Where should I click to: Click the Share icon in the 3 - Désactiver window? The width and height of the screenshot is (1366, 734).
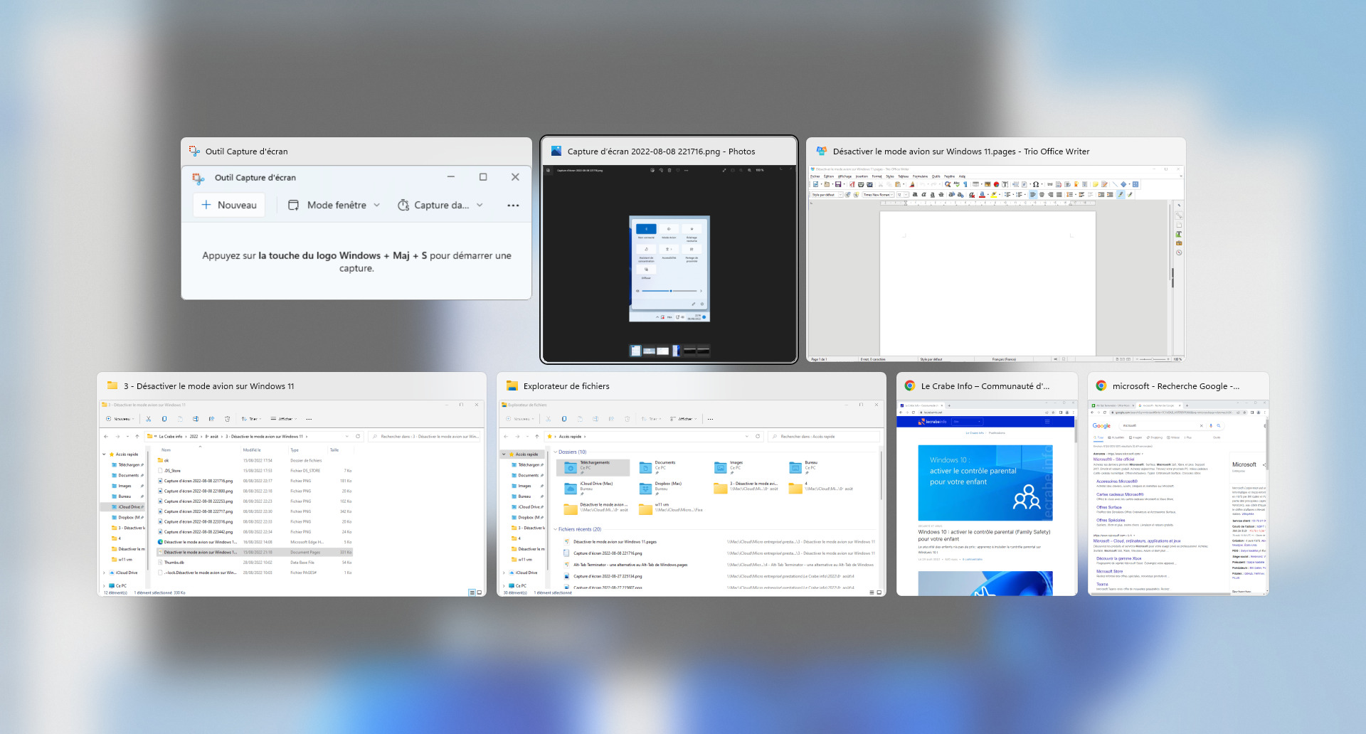pos(211,419)
